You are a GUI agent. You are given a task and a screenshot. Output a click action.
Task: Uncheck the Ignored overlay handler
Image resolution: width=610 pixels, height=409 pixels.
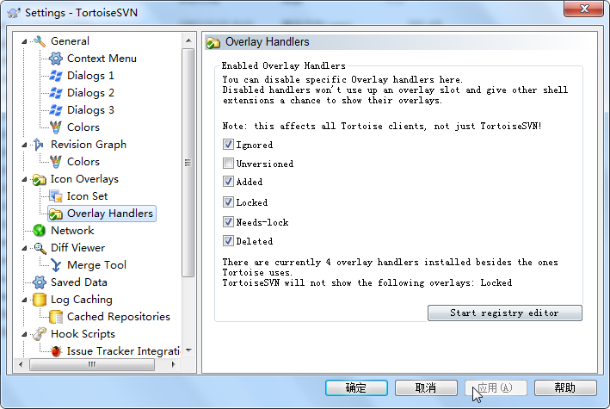[x=228, y=145]
